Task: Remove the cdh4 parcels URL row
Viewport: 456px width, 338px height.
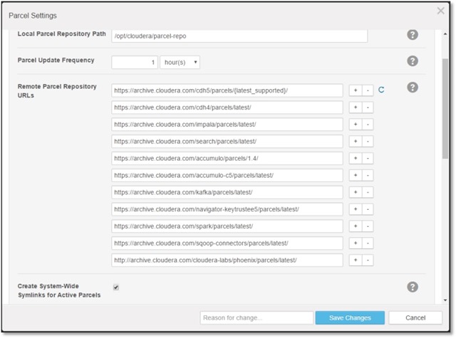Action: [368, 107]
